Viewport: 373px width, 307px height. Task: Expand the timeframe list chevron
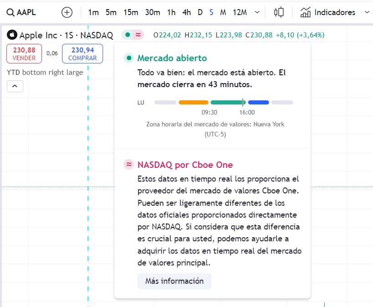tap(257, 12)
